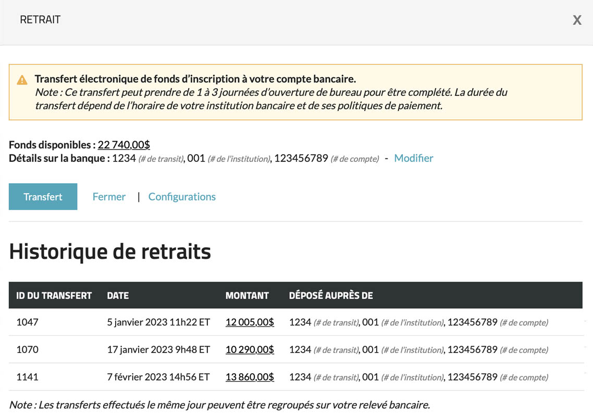This screenshot has height=416, width=593.
Task: Select transfer ID 1047 row
Action: tap(28, 322)
